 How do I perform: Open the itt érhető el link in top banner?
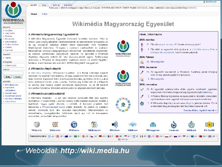pos(192,8)
